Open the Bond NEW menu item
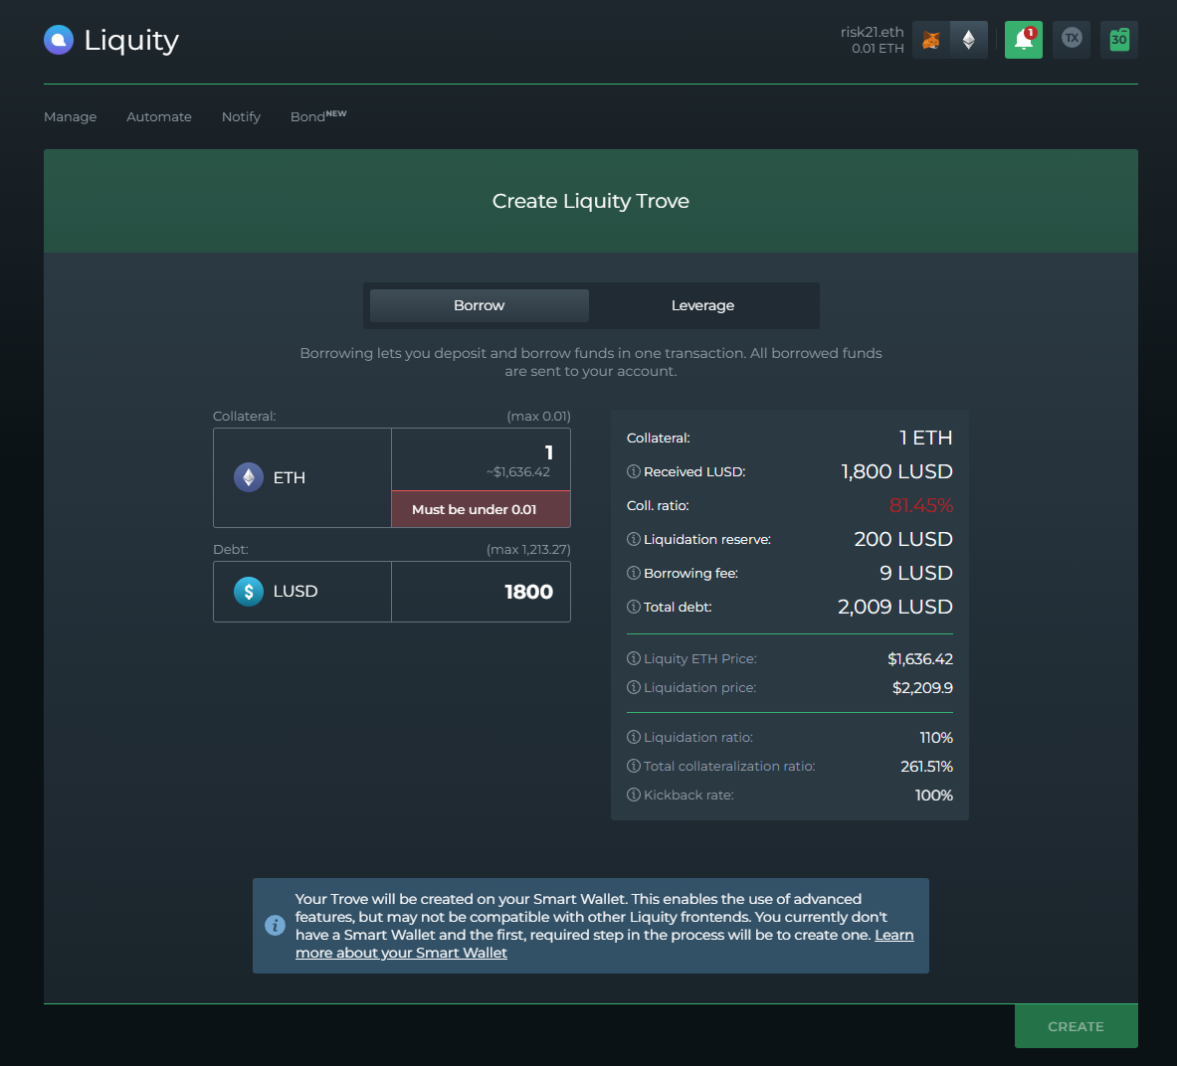 click(x=318, y=116)
